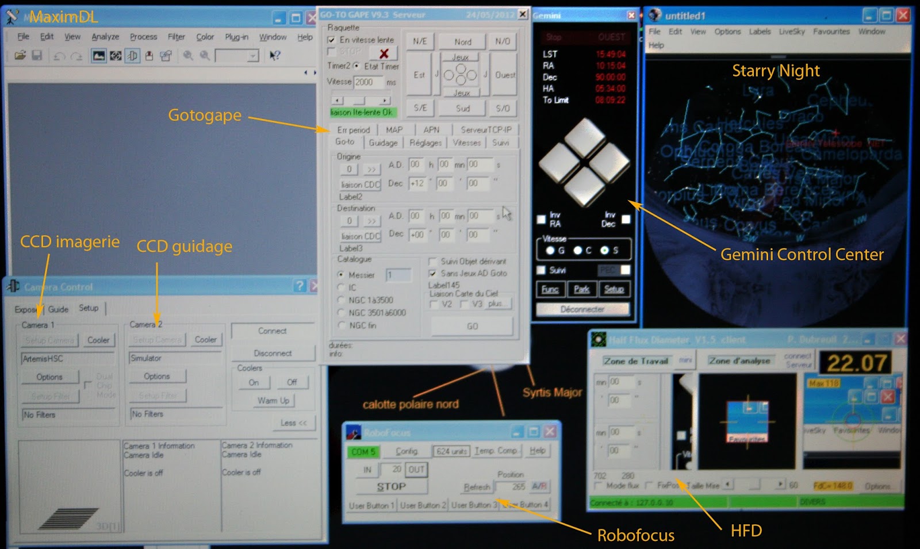Open the Process menu in MaximDL
The height and width of the screenshot is (549, 920).
pos(143,37)
